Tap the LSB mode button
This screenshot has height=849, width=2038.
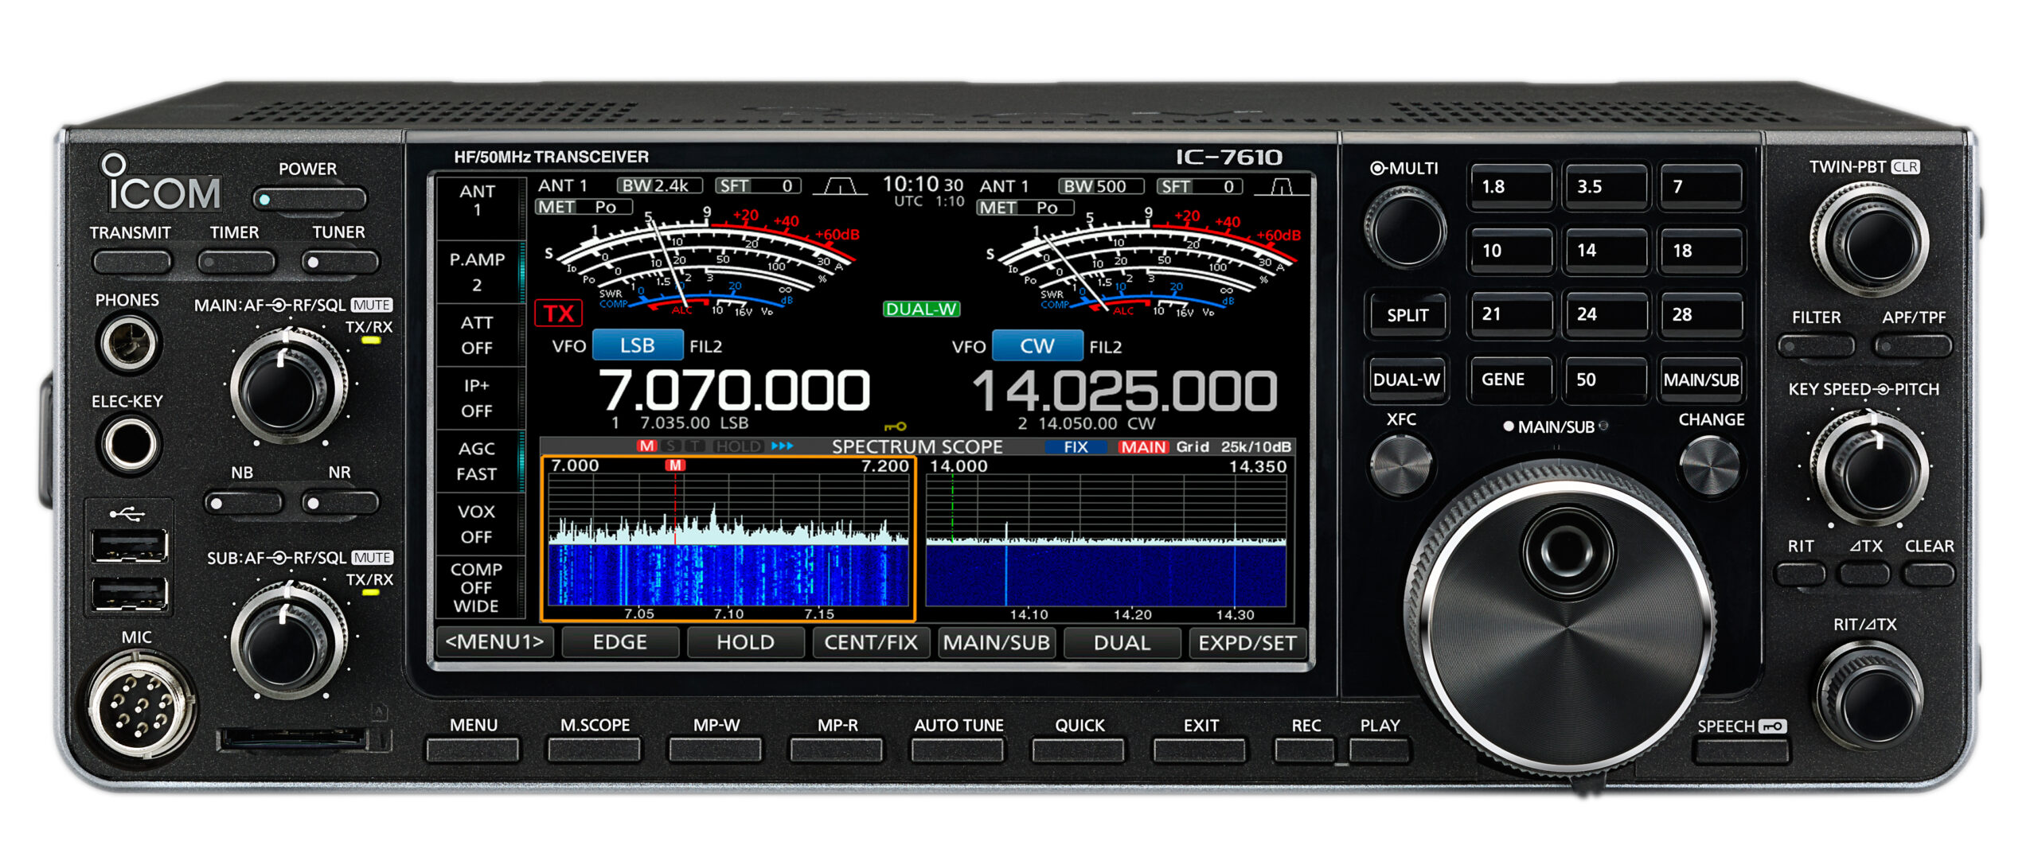coord(638,345)
